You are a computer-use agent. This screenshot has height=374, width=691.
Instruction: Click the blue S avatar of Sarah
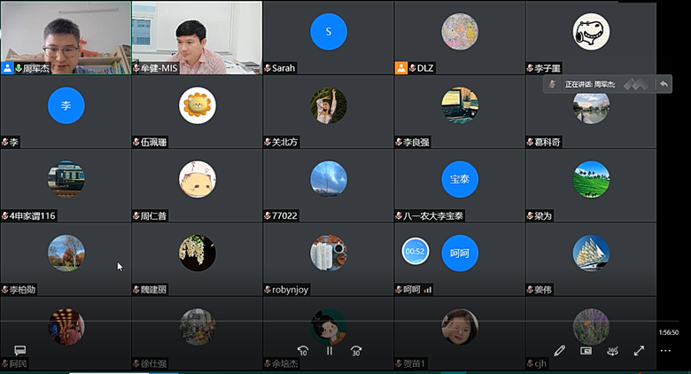[329, 32]
